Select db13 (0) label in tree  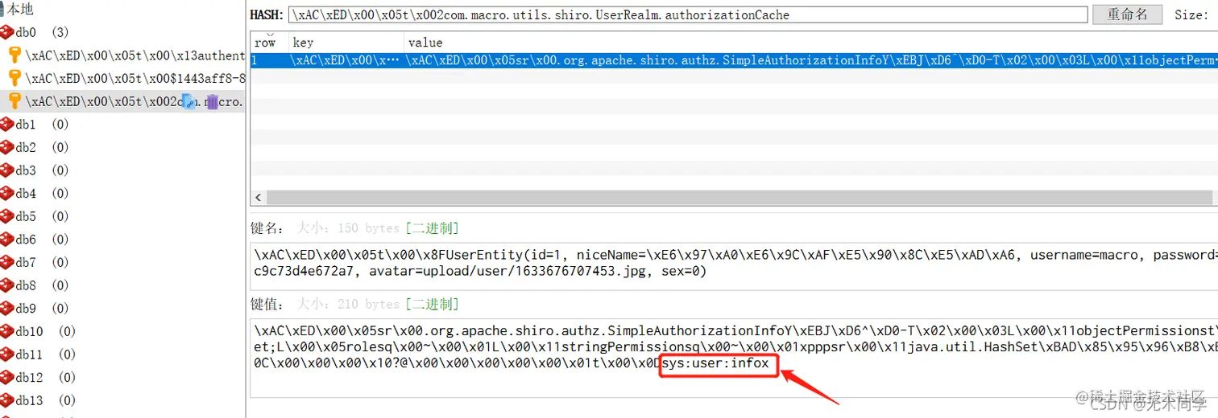46,400
